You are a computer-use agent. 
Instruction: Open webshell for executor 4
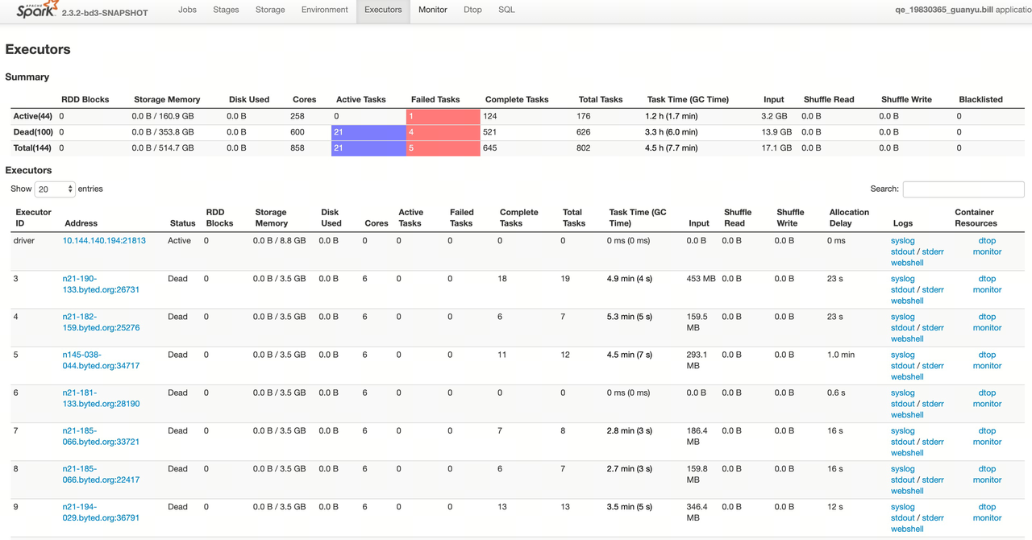pyautogui.click(x=907, y=339)
